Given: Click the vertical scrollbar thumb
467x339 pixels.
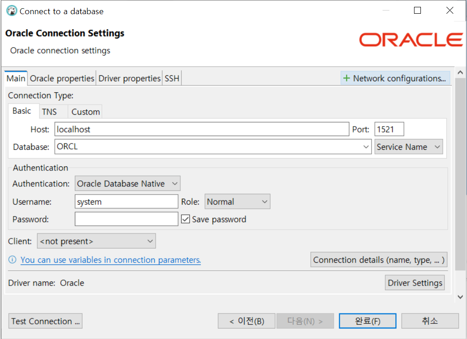Looking at the screenshot, I should 460,175.
